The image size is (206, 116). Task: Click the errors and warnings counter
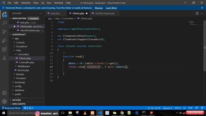tap(29, 108)
